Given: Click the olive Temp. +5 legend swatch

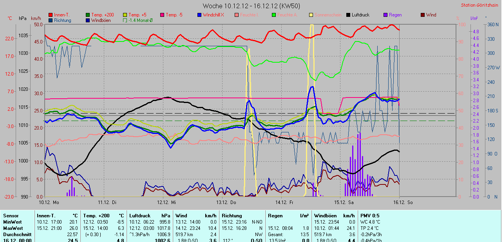Looking at the screenshot, I should [125, 15].
